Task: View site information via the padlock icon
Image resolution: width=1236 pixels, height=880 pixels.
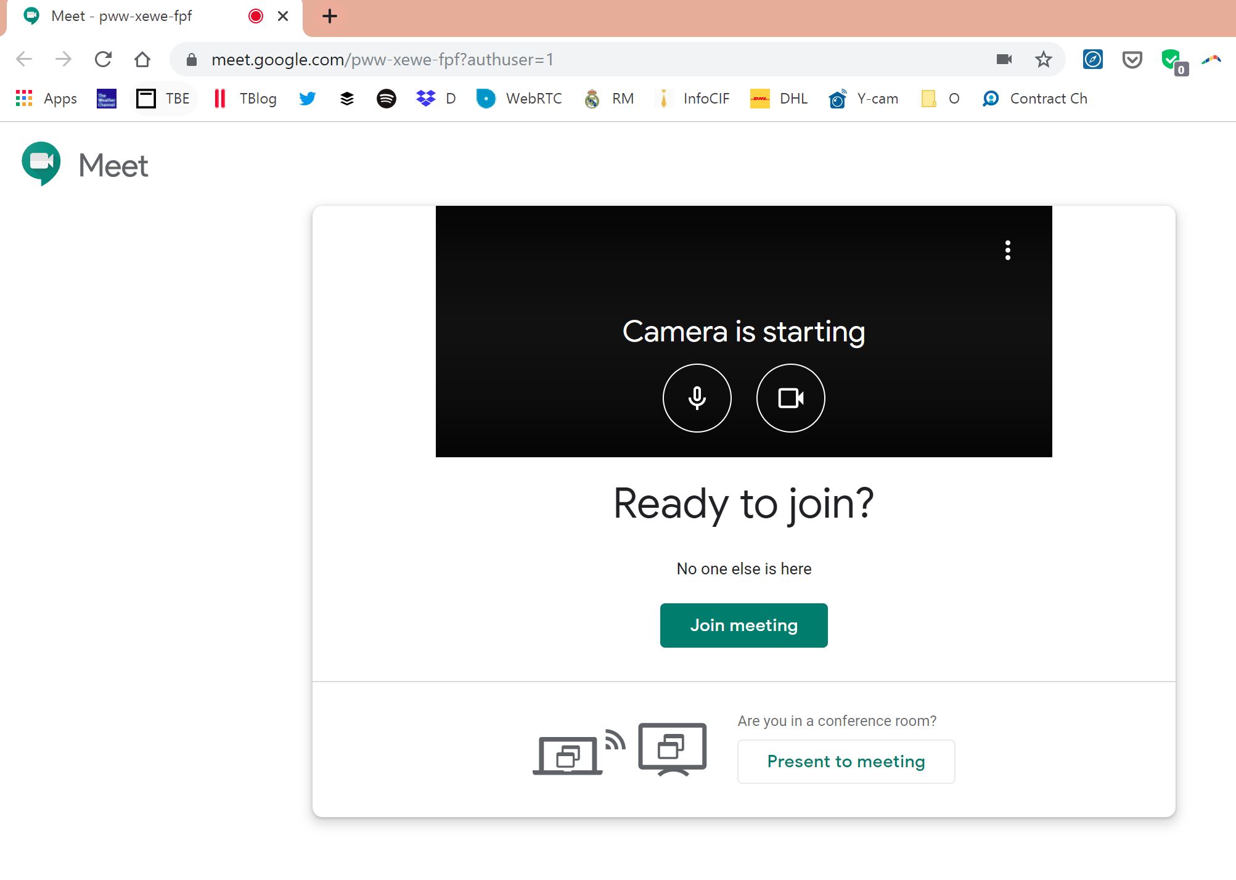Action: tap(191, 59)
